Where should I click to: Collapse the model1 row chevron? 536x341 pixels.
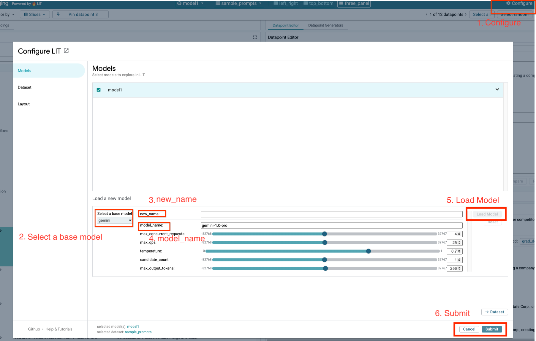click(497, 89)
